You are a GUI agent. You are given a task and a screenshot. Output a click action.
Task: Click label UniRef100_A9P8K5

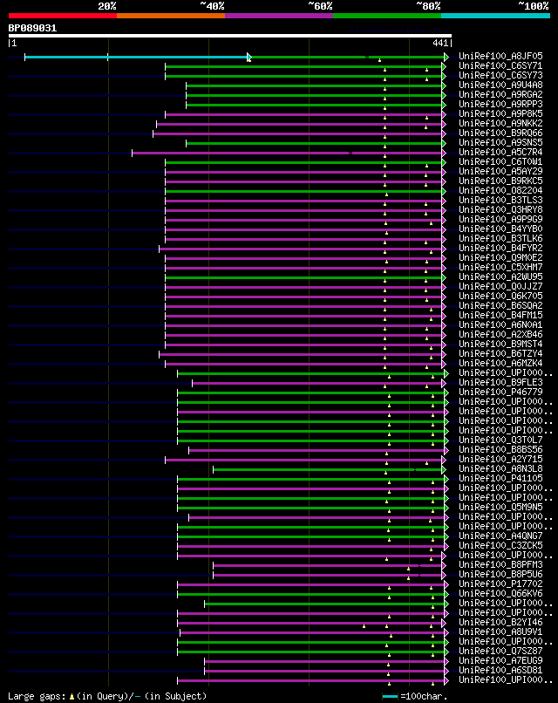500,114
